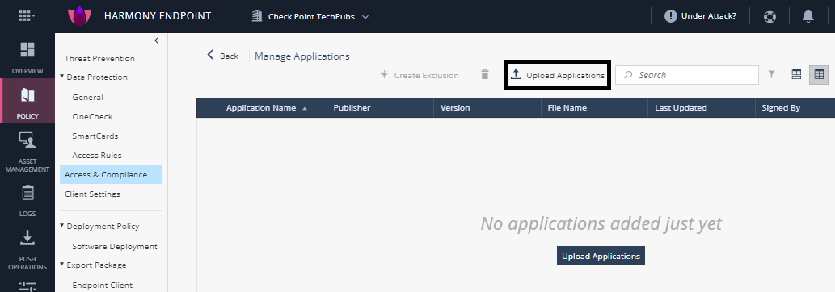Open Push Operations icon
Image resolution: width=835 pixels, height=292 pixels.
(x=27, y=237)
